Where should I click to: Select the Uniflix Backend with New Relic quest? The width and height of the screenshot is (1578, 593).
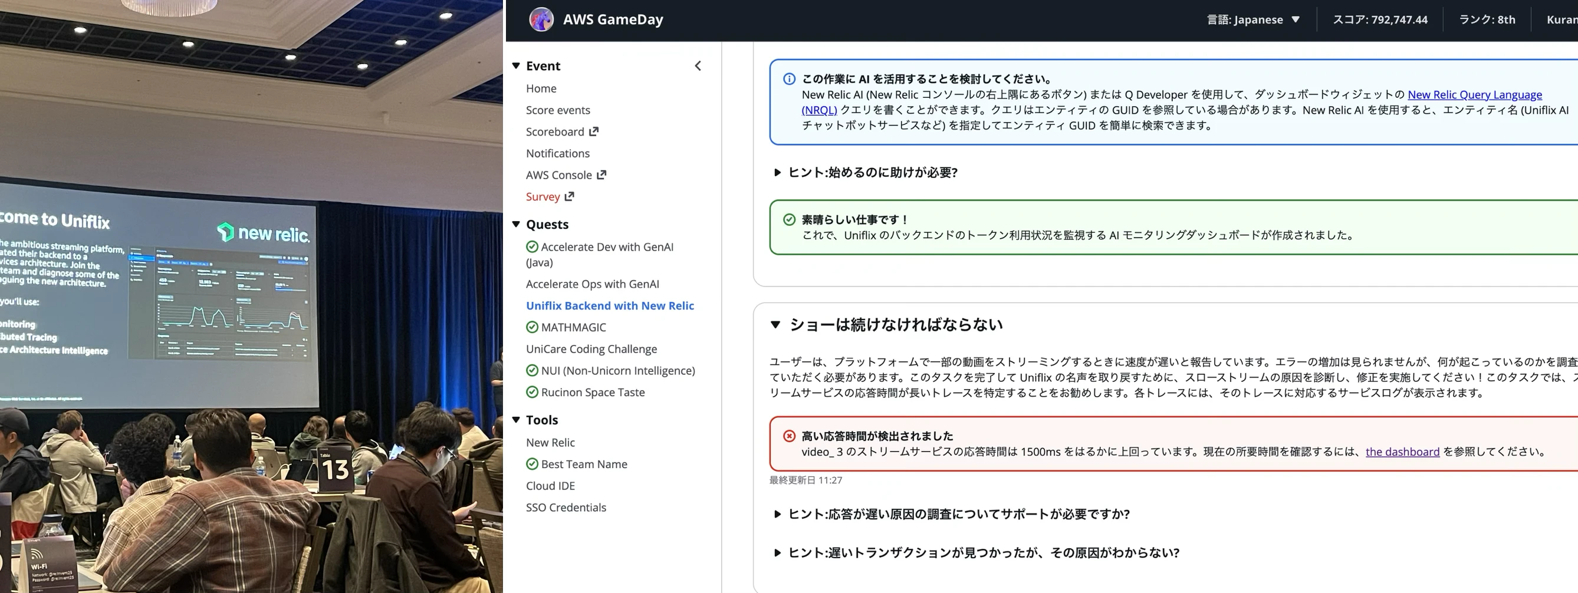pos(610,306)
